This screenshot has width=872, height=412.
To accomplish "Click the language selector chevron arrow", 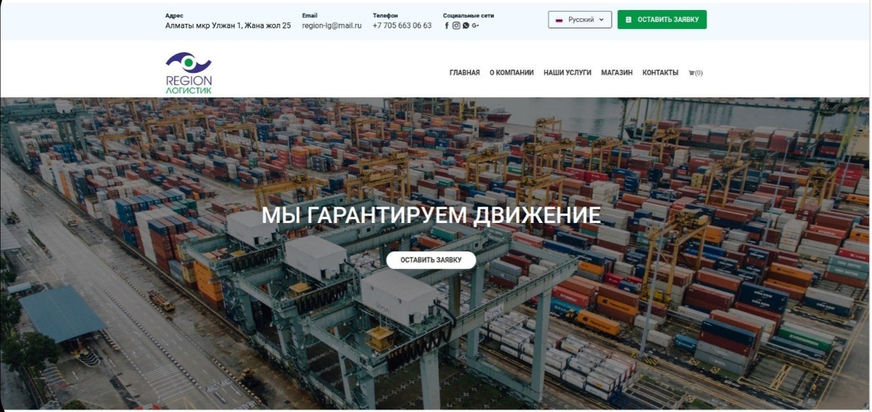I will pyautogui.click(x=602, y=20).
